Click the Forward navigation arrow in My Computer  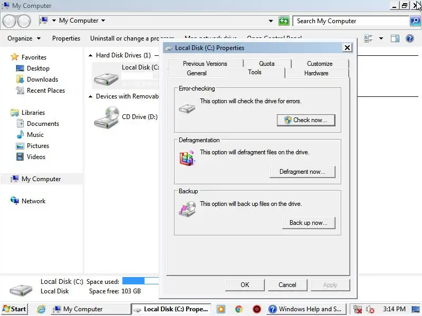coord(24,21)
